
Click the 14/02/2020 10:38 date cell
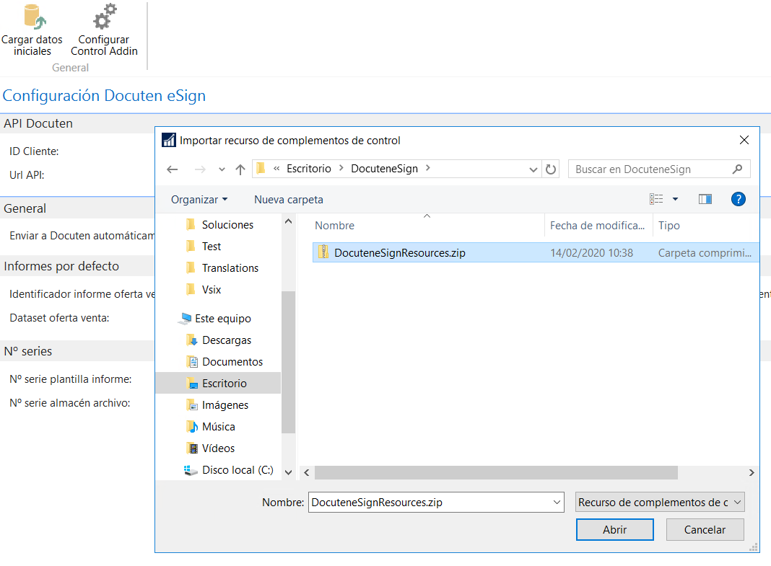click(591, 253)
